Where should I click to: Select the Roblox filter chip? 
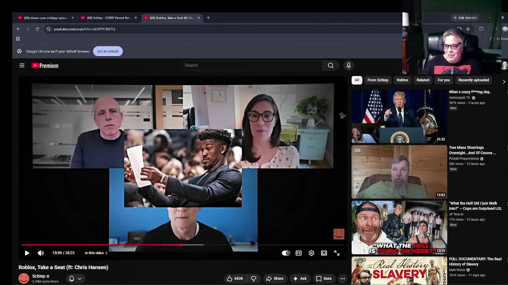click(x=402, y=80)
